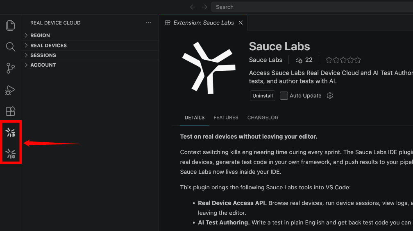Image resolution: width=413 pixels, height=231 pixels.
Task: Open the Extensions view
Action: click(10, 111)
